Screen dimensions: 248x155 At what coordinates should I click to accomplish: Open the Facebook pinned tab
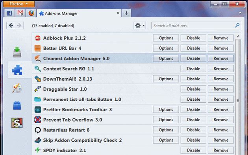(x=9, y=13)
